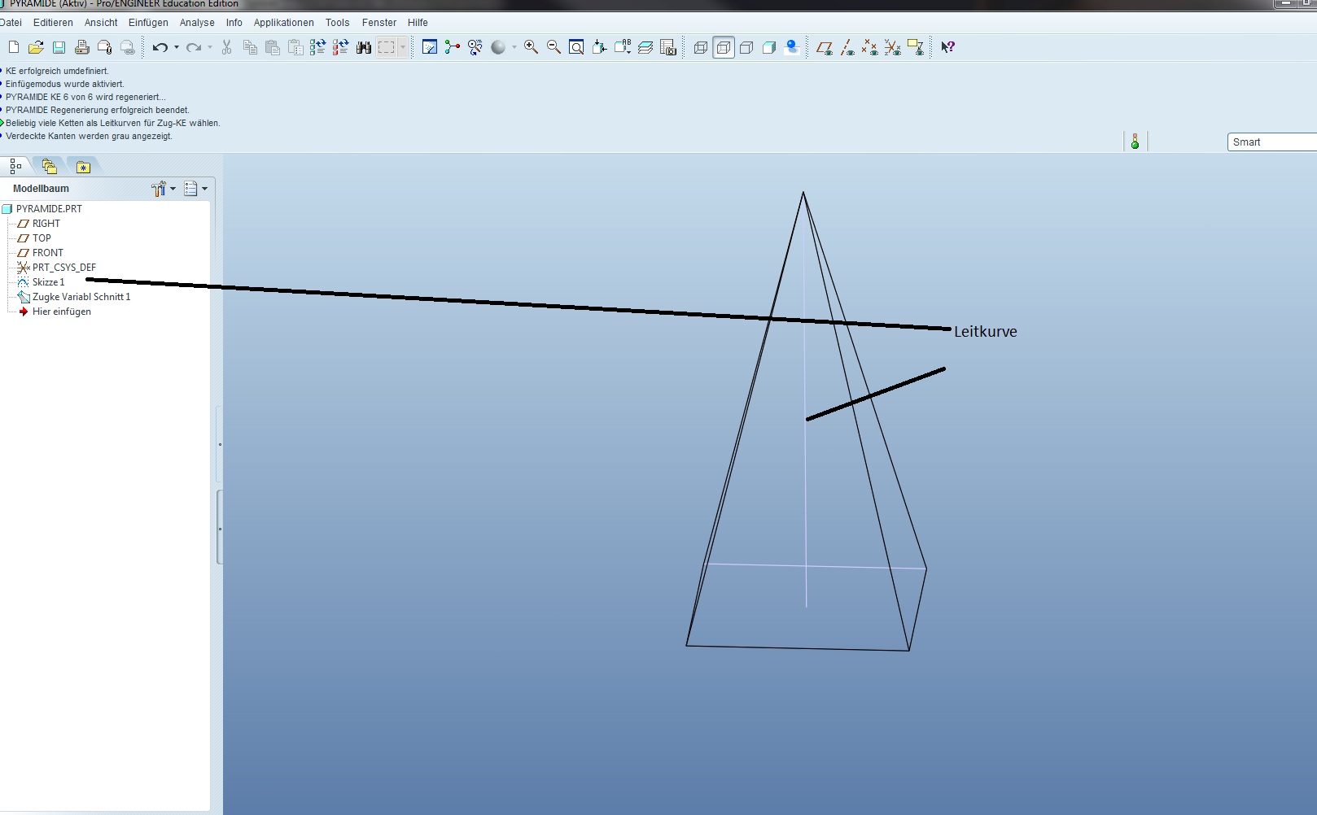
Task: Open the Applikationen menu
Action: (283, 23)
